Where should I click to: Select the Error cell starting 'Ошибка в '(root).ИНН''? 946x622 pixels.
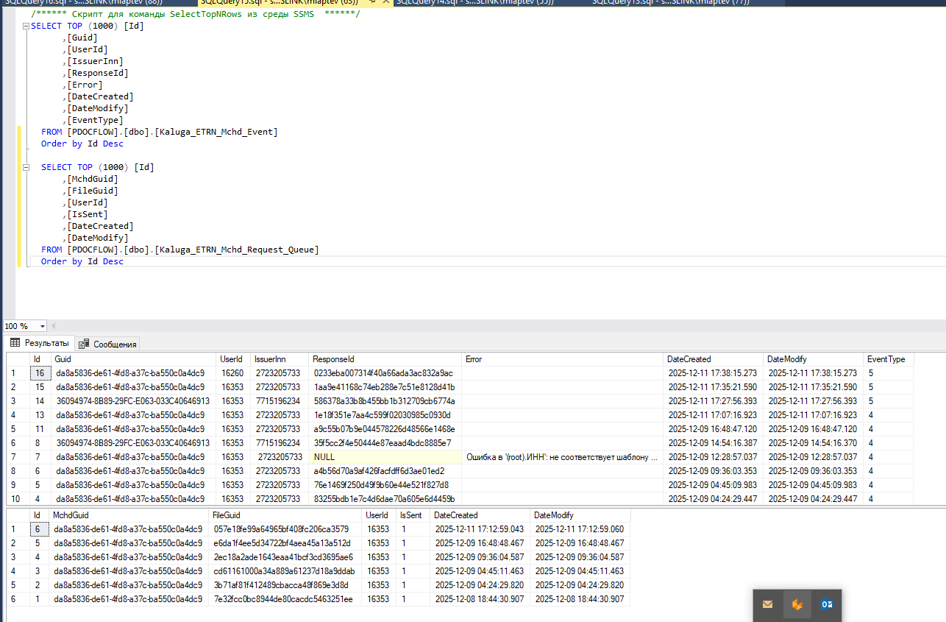coord(563,457)
